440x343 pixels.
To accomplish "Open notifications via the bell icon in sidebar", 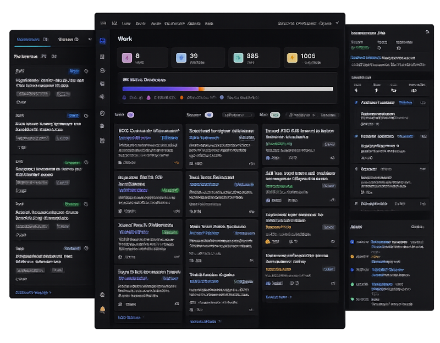I will click(x=102, y=308).
